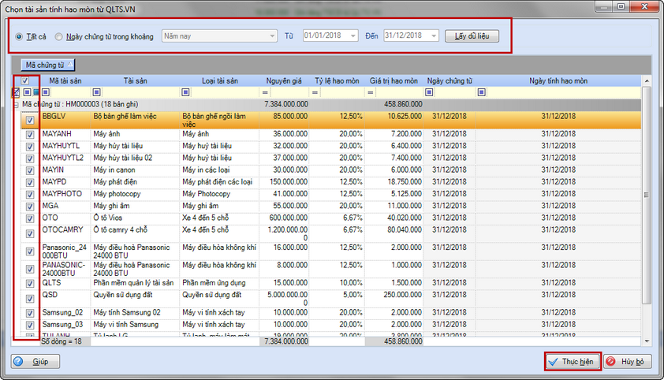Click the 'Thực hiện' button
Image resolution: width=664 pixels, height=380 pixels.
573,362
